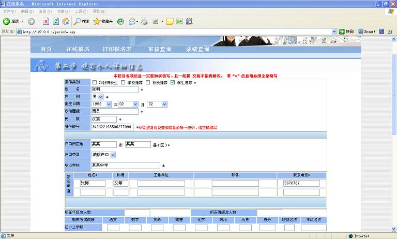Image resolution: width=397 pixels, height=239 pixels.
Task: Go to the Home page icon
Action: coord(66,21)
